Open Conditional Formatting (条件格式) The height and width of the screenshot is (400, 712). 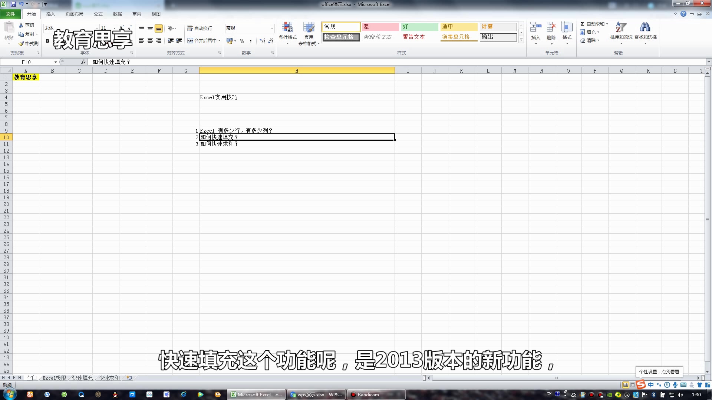pyautogui.click(x=287, y=33)
